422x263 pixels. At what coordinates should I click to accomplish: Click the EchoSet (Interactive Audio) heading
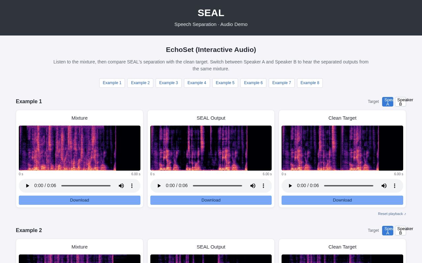(x=211, y=50)
